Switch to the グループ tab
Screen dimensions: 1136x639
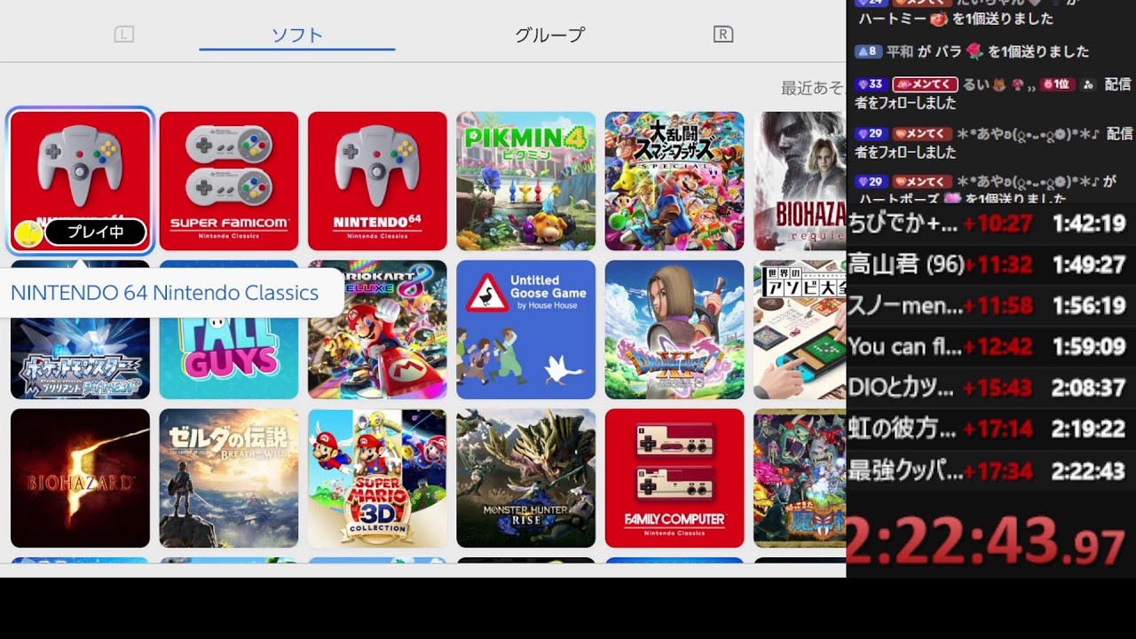click(x=550, y=35)
